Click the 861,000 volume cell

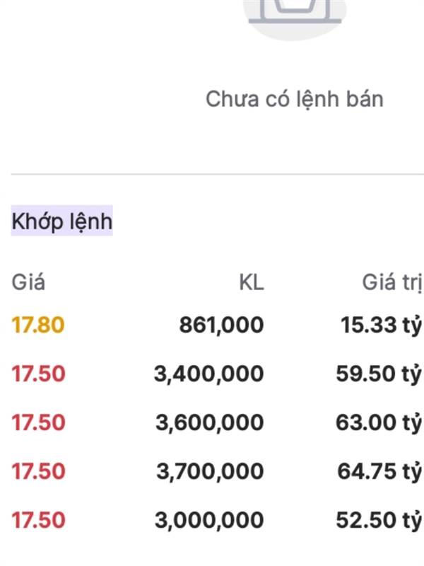221,325
